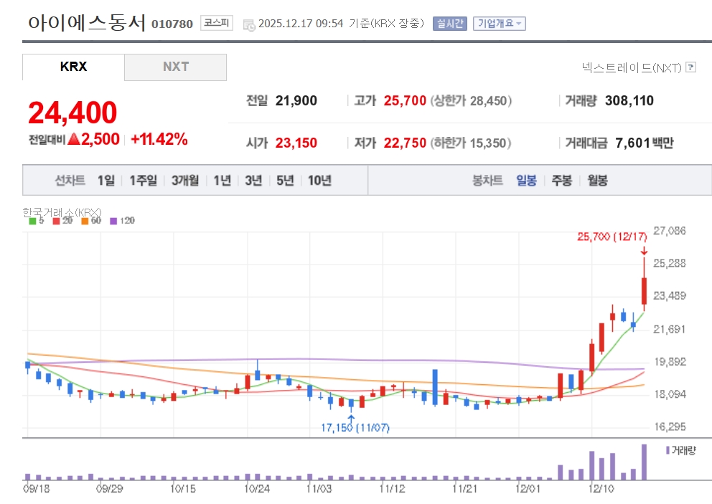Click the low price 22,750 value
Viewport: 712px width, 504px height.
click(405, 143)
